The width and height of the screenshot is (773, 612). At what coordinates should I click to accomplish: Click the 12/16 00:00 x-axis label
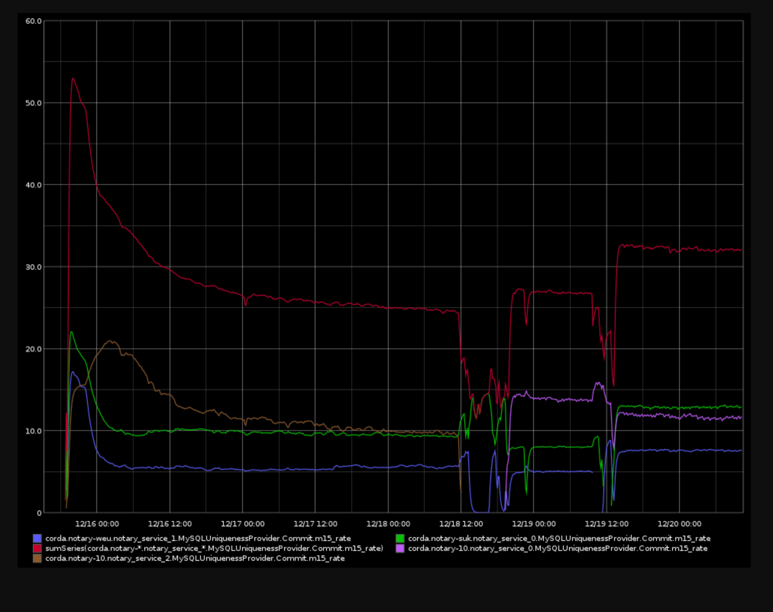coord(97,524)
